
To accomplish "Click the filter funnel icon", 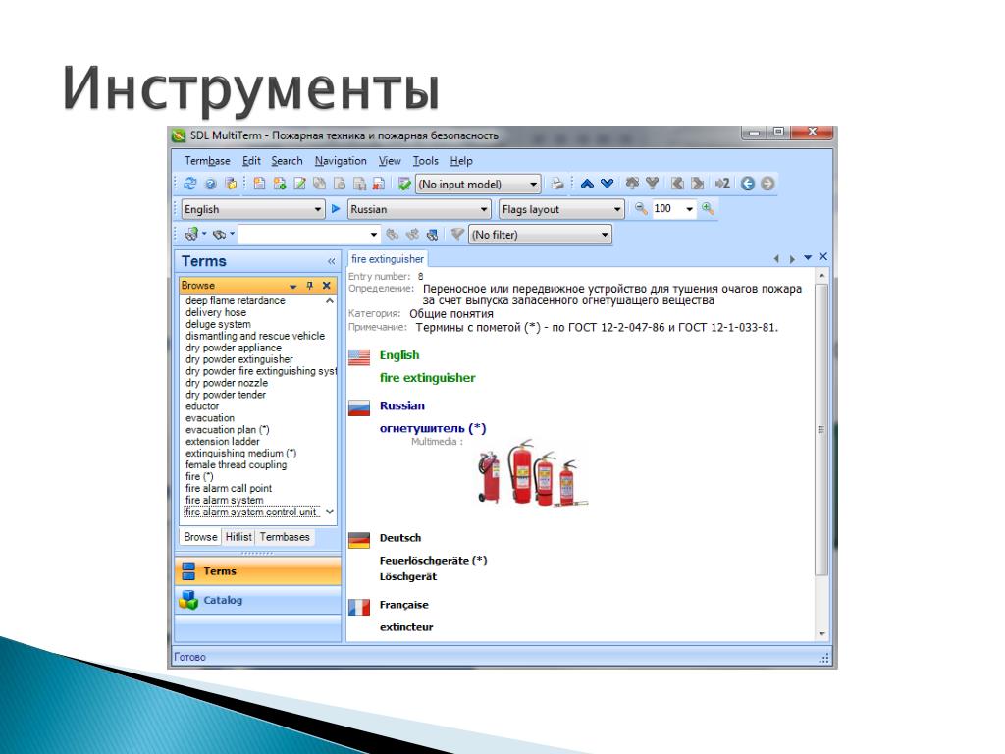I will pos(457,234).
